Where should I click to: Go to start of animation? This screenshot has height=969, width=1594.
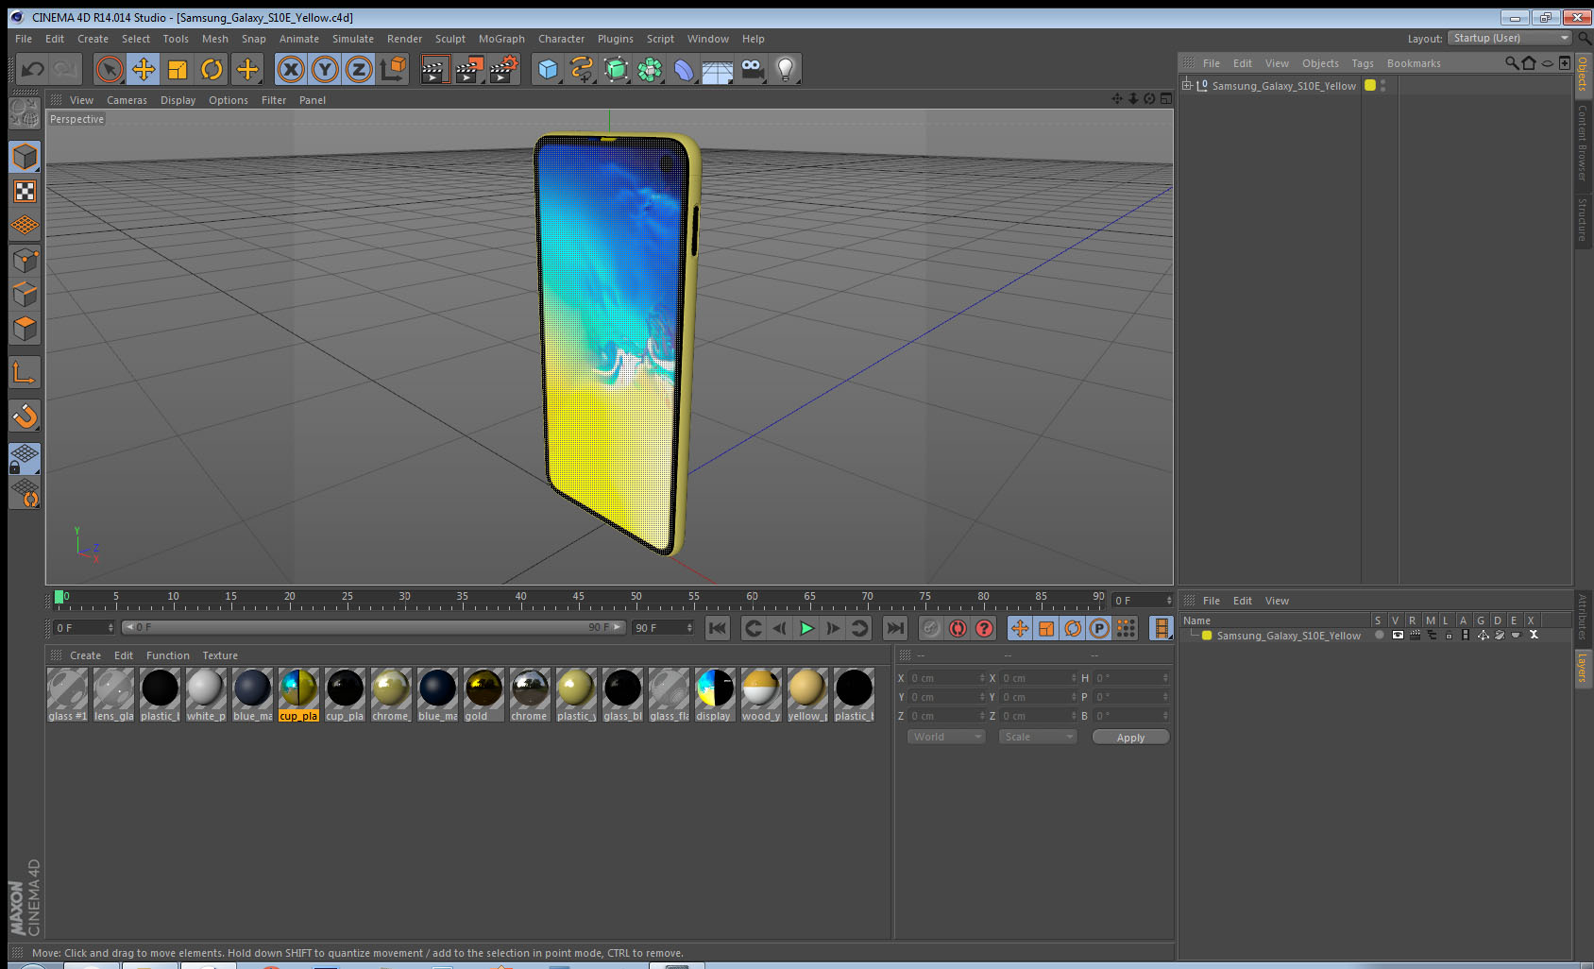coord(718,628)
